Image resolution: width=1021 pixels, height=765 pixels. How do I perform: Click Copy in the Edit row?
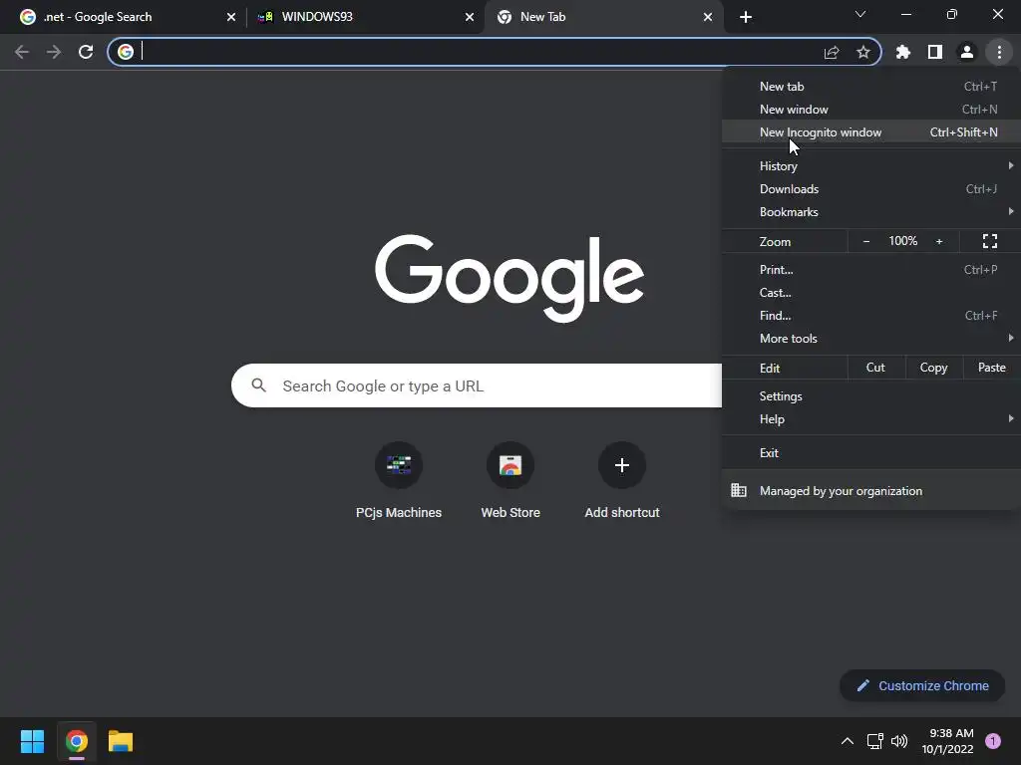point(933,368)
